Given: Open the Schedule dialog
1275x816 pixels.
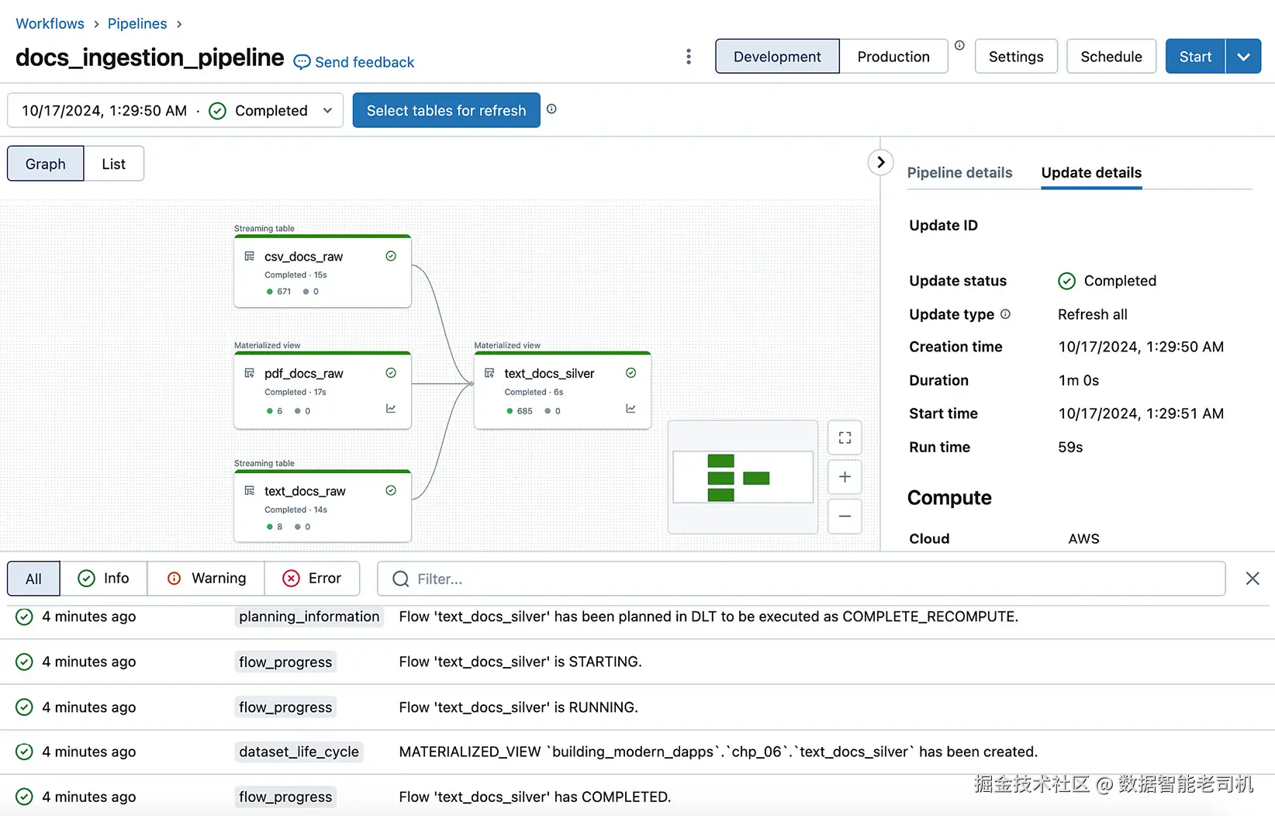Looking at the screenshot, I should point(1111,57).
